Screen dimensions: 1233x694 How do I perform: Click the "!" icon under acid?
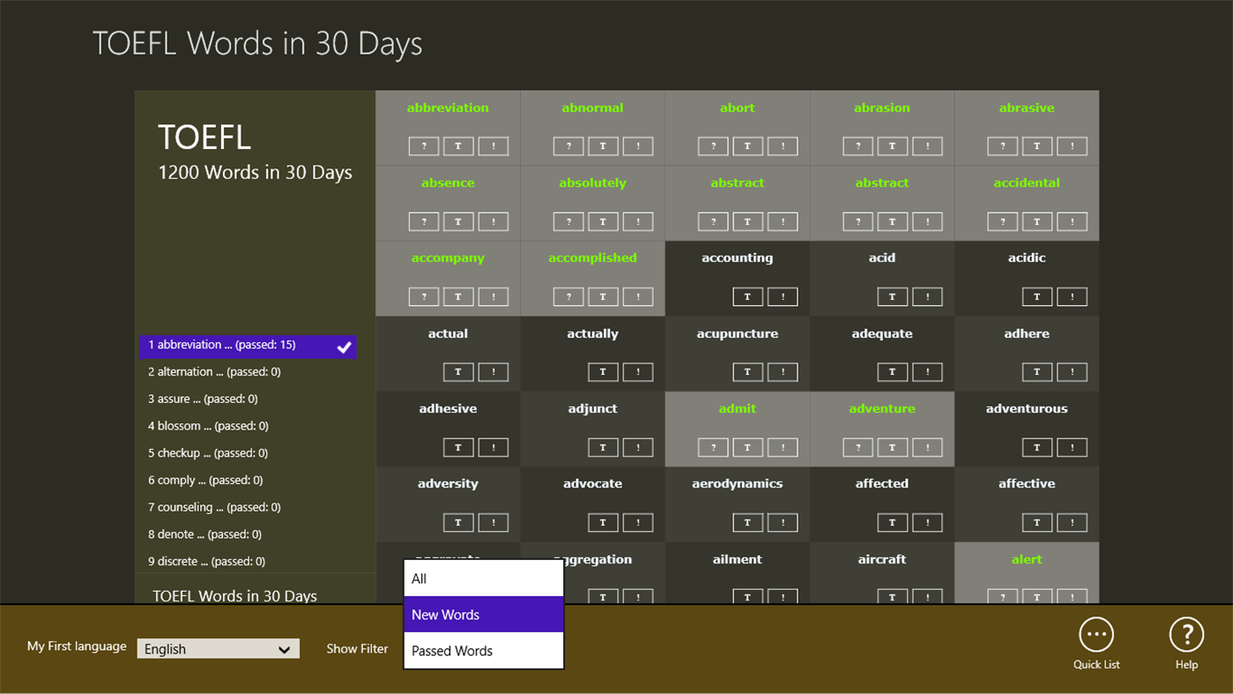pyautogui.click(x=926, y=296)
